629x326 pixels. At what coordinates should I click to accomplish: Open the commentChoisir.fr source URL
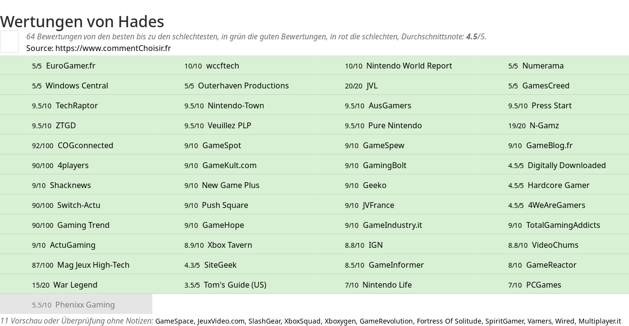[113, 48]
